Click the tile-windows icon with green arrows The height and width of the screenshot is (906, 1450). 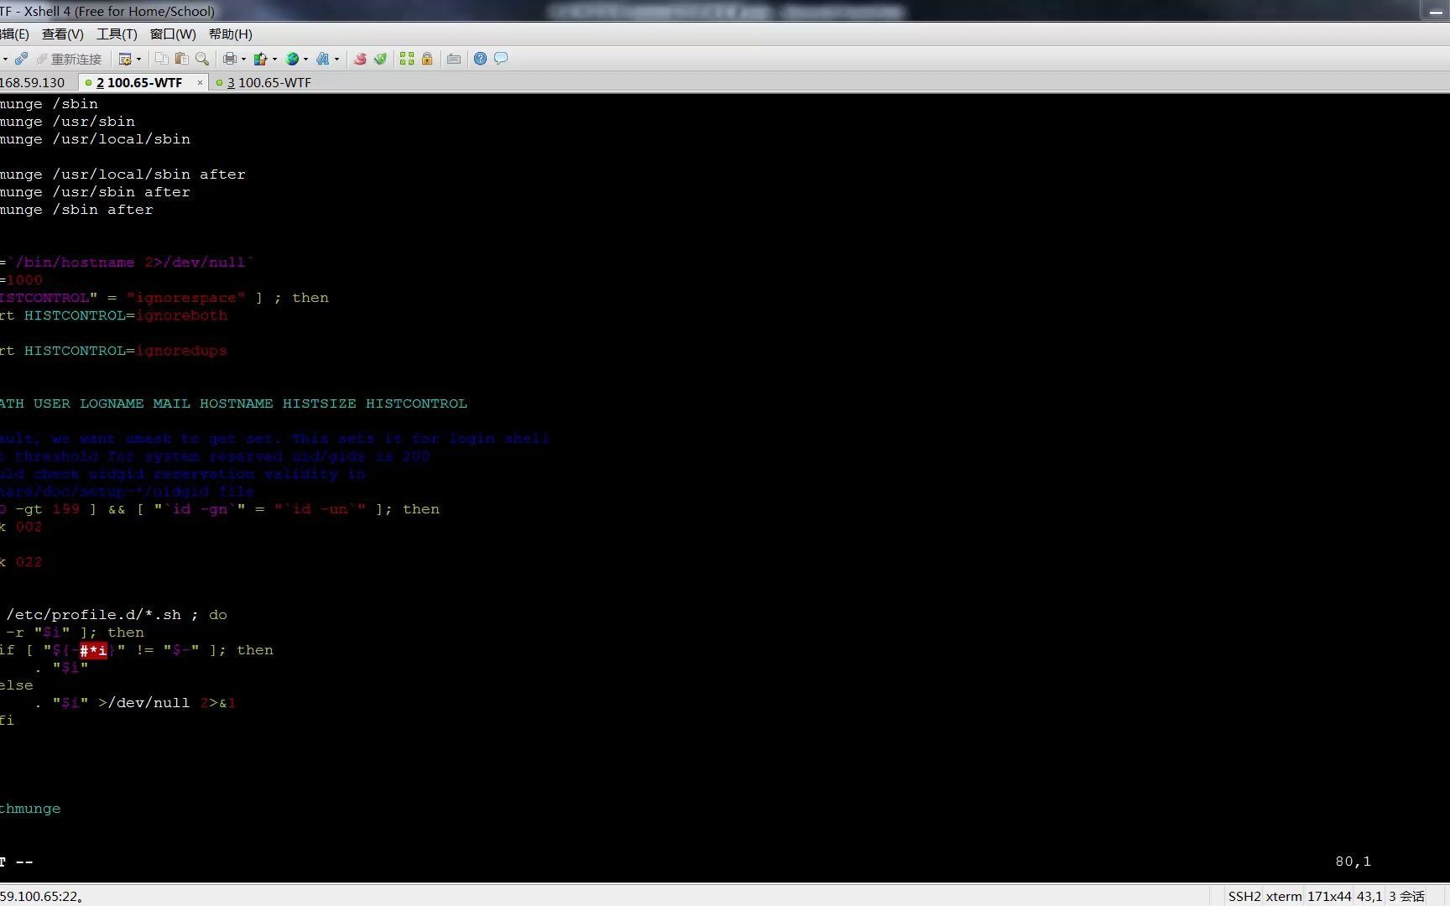click(x=406, y=59)
